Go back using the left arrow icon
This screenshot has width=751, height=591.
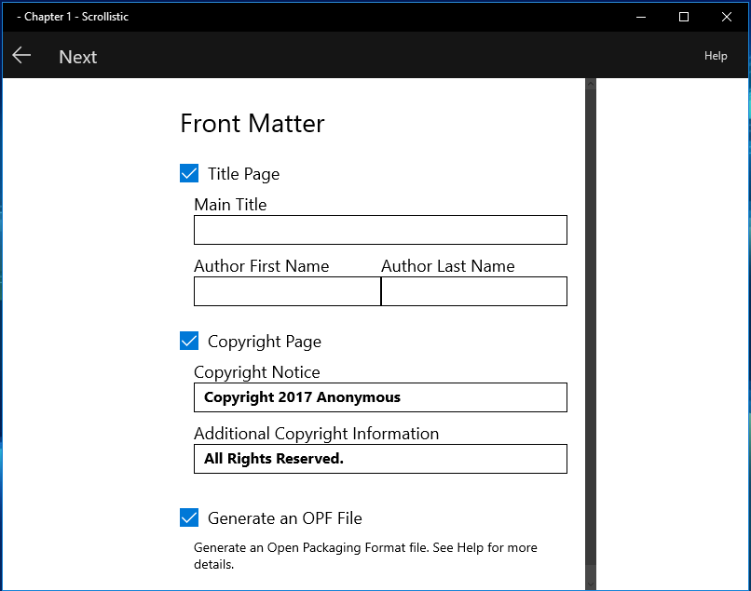pos(21,56)
